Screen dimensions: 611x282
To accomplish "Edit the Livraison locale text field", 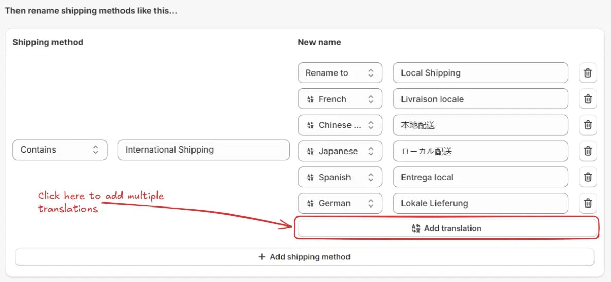I will [x=480, y=99].
